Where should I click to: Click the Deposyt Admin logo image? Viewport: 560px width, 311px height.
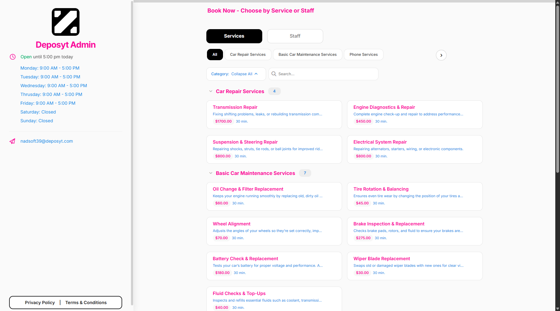[66, 22]
